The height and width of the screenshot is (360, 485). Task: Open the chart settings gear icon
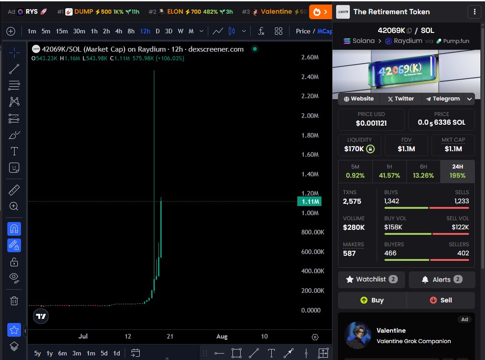[315, 337]
